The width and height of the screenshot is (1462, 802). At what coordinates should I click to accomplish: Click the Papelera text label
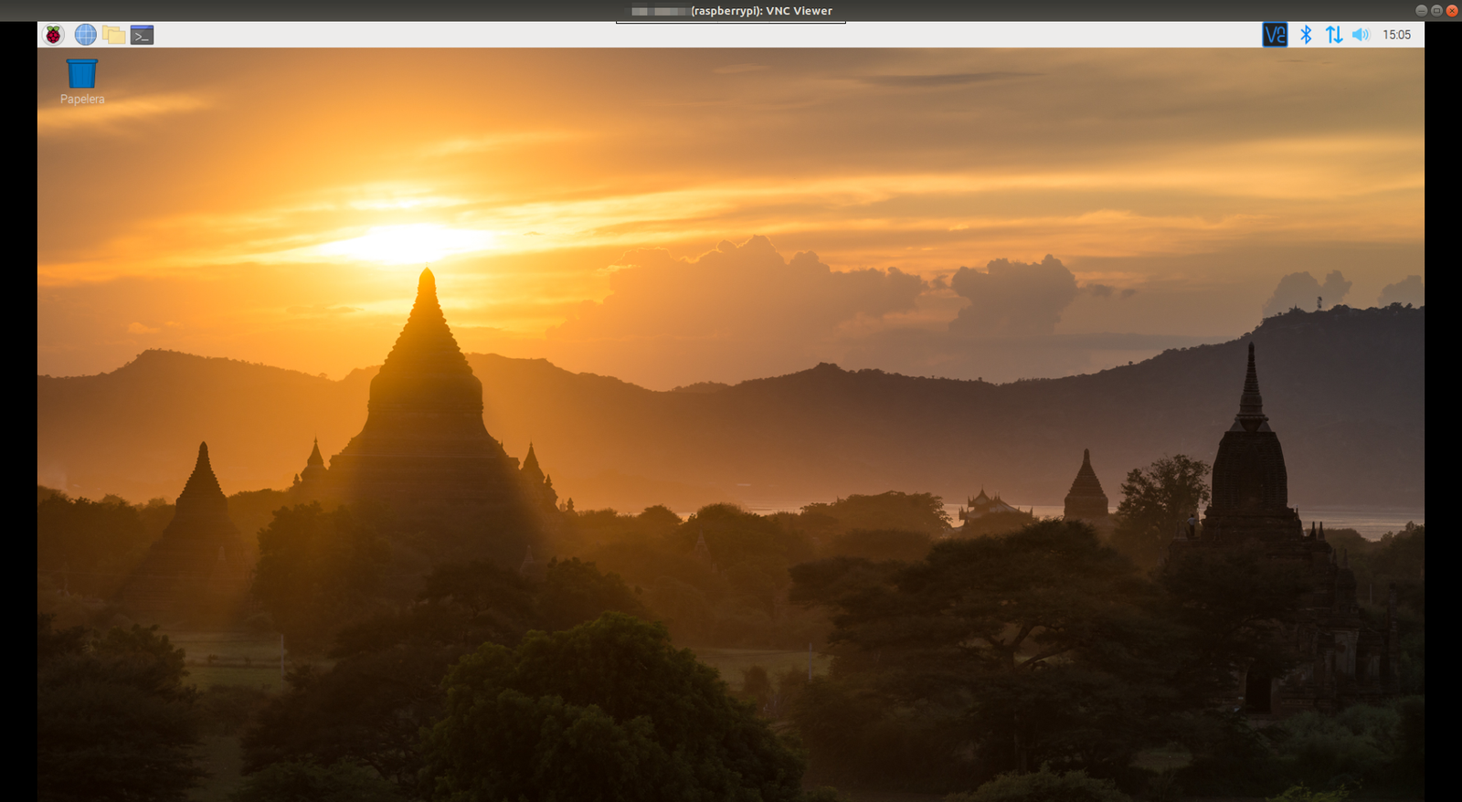(x=82, y=100)
